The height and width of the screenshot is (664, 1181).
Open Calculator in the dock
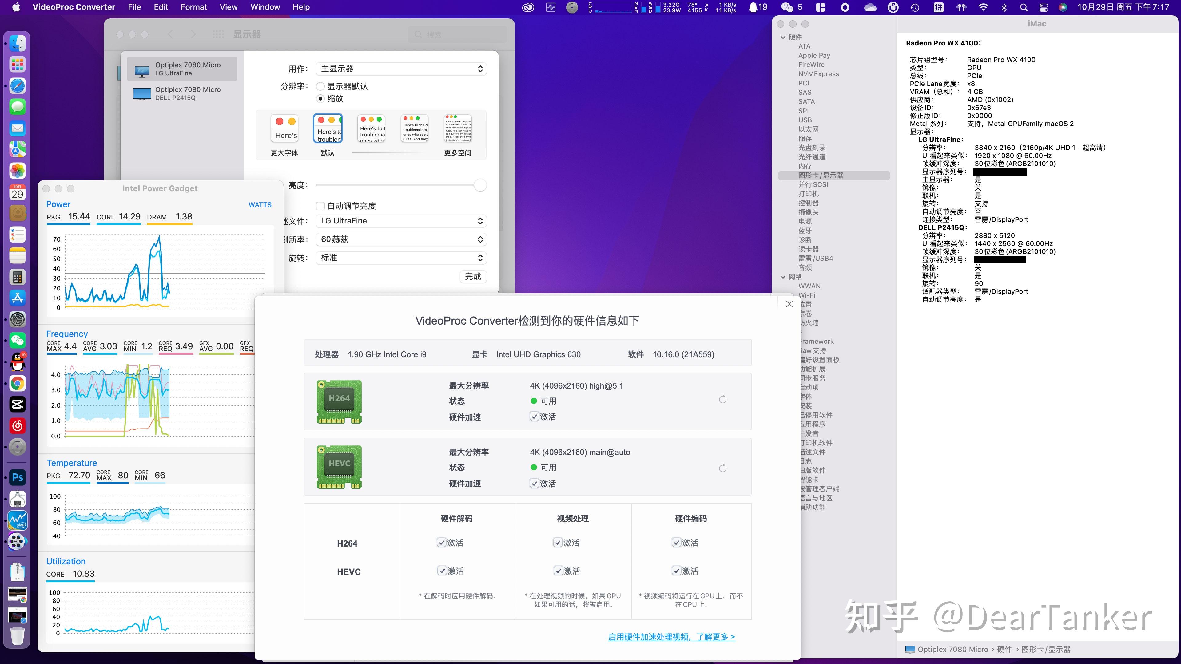[18, 277]
